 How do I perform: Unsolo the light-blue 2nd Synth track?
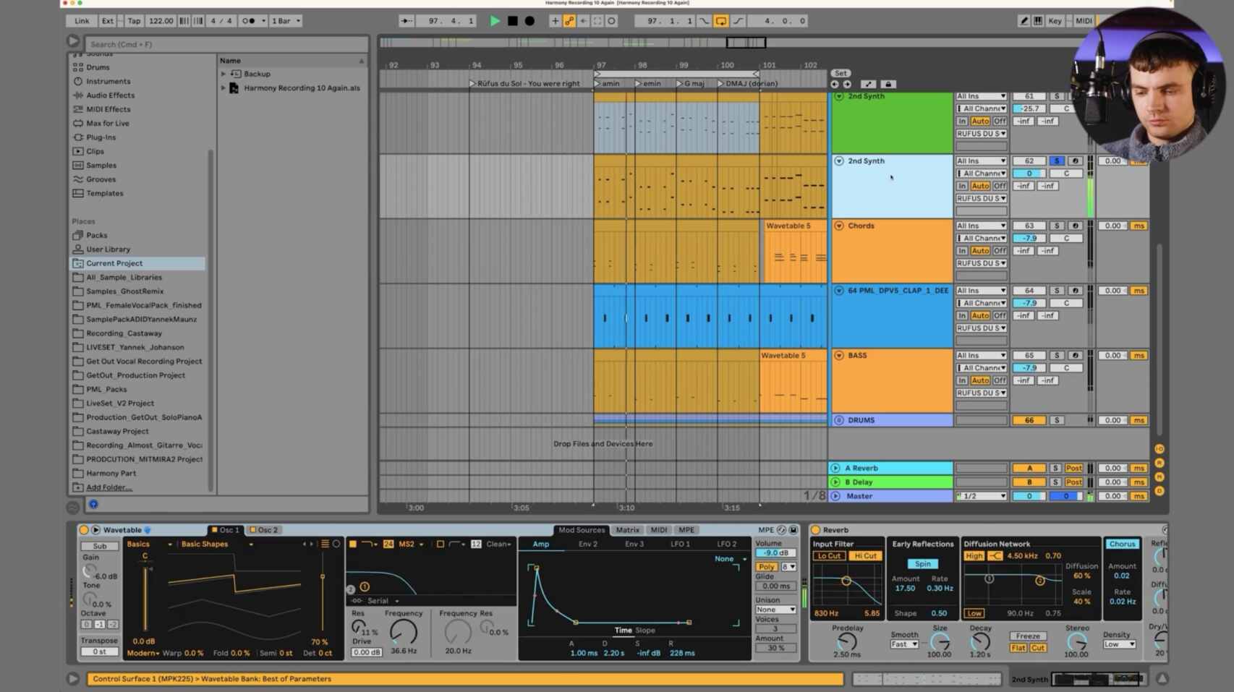(1056, 161)
